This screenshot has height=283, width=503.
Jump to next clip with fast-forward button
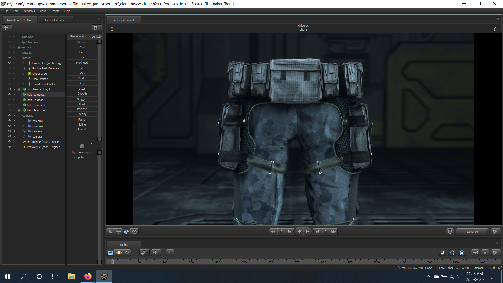pyautogui.click(x=333, y=232)
